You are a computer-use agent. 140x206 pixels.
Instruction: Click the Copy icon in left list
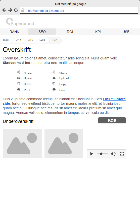(x=19, y=83)
